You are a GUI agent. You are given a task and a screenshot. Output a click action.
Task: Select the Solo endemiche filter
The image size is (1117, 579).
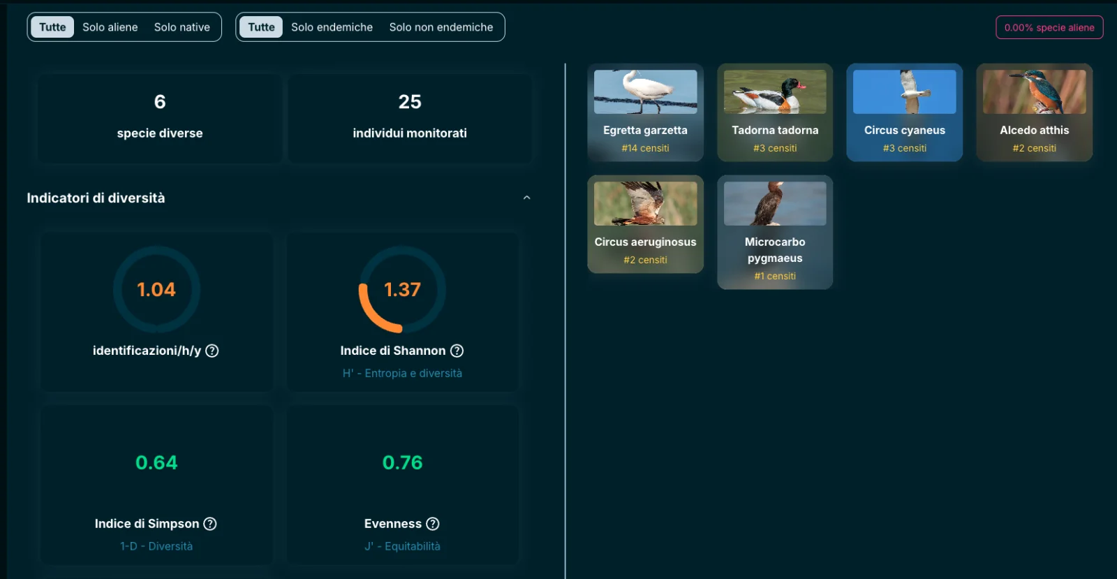tap(332, 27)
